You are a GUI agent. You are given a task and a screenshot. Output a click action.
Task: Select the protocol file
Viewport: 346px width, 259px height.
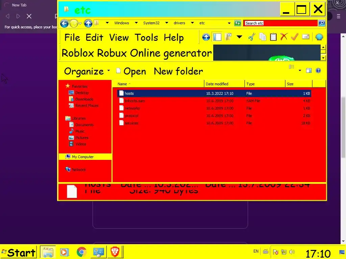[131, 116]
